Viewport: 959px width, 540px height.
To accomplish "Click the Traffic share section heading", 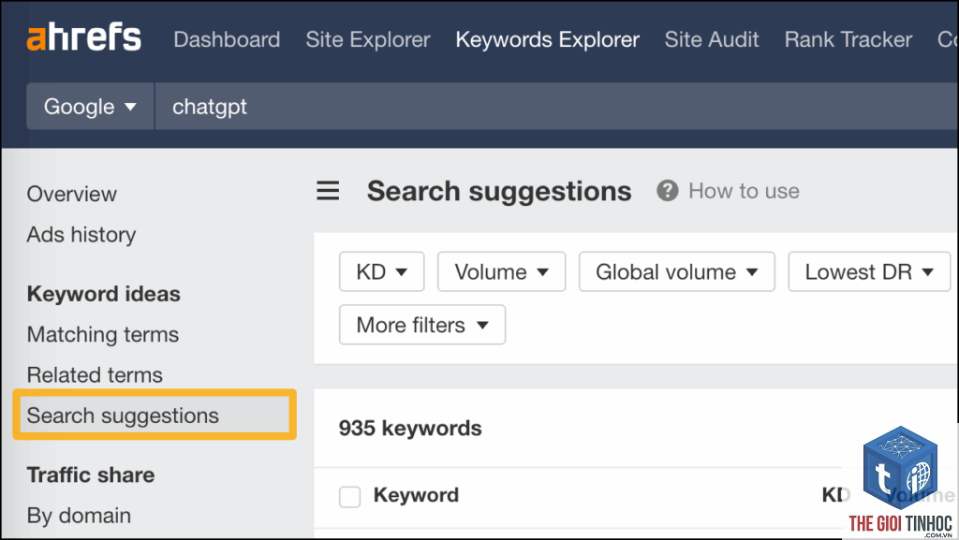I will (x=91, y=474).
